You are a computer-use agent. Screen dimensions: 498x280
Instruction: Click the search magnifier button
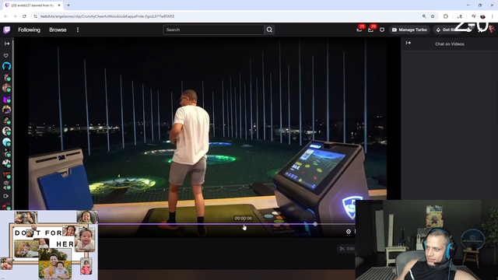pos(269,30)
